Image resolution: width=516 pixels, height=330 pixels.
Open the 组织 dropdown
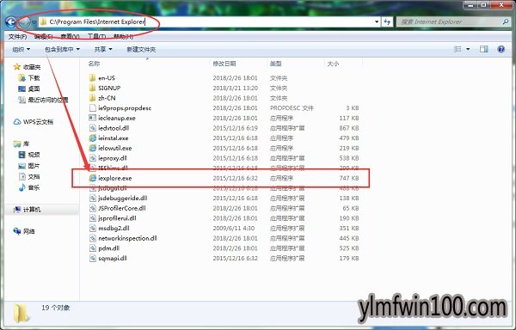tap(21, 49)
